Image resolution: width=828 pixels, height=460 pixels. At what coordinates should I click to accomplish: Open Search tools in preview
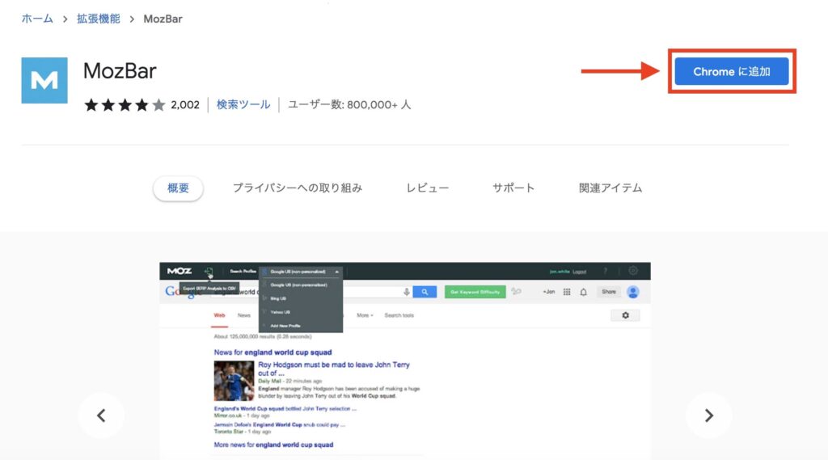click(399, 315)
